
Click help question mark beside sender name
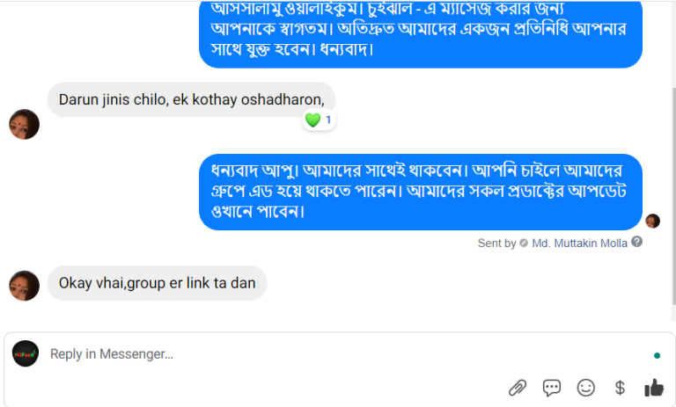tap(636, 242)
